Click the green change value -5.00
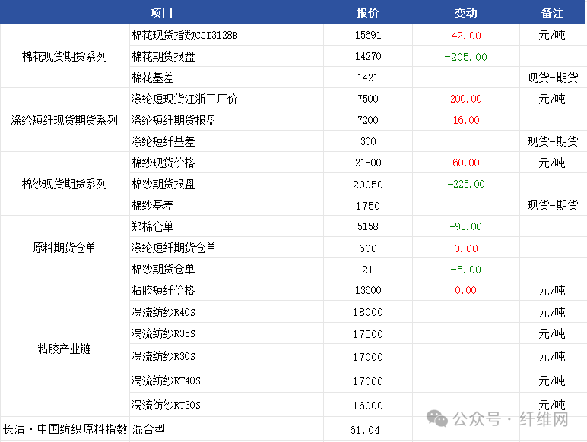 click(x=465, y=270)
